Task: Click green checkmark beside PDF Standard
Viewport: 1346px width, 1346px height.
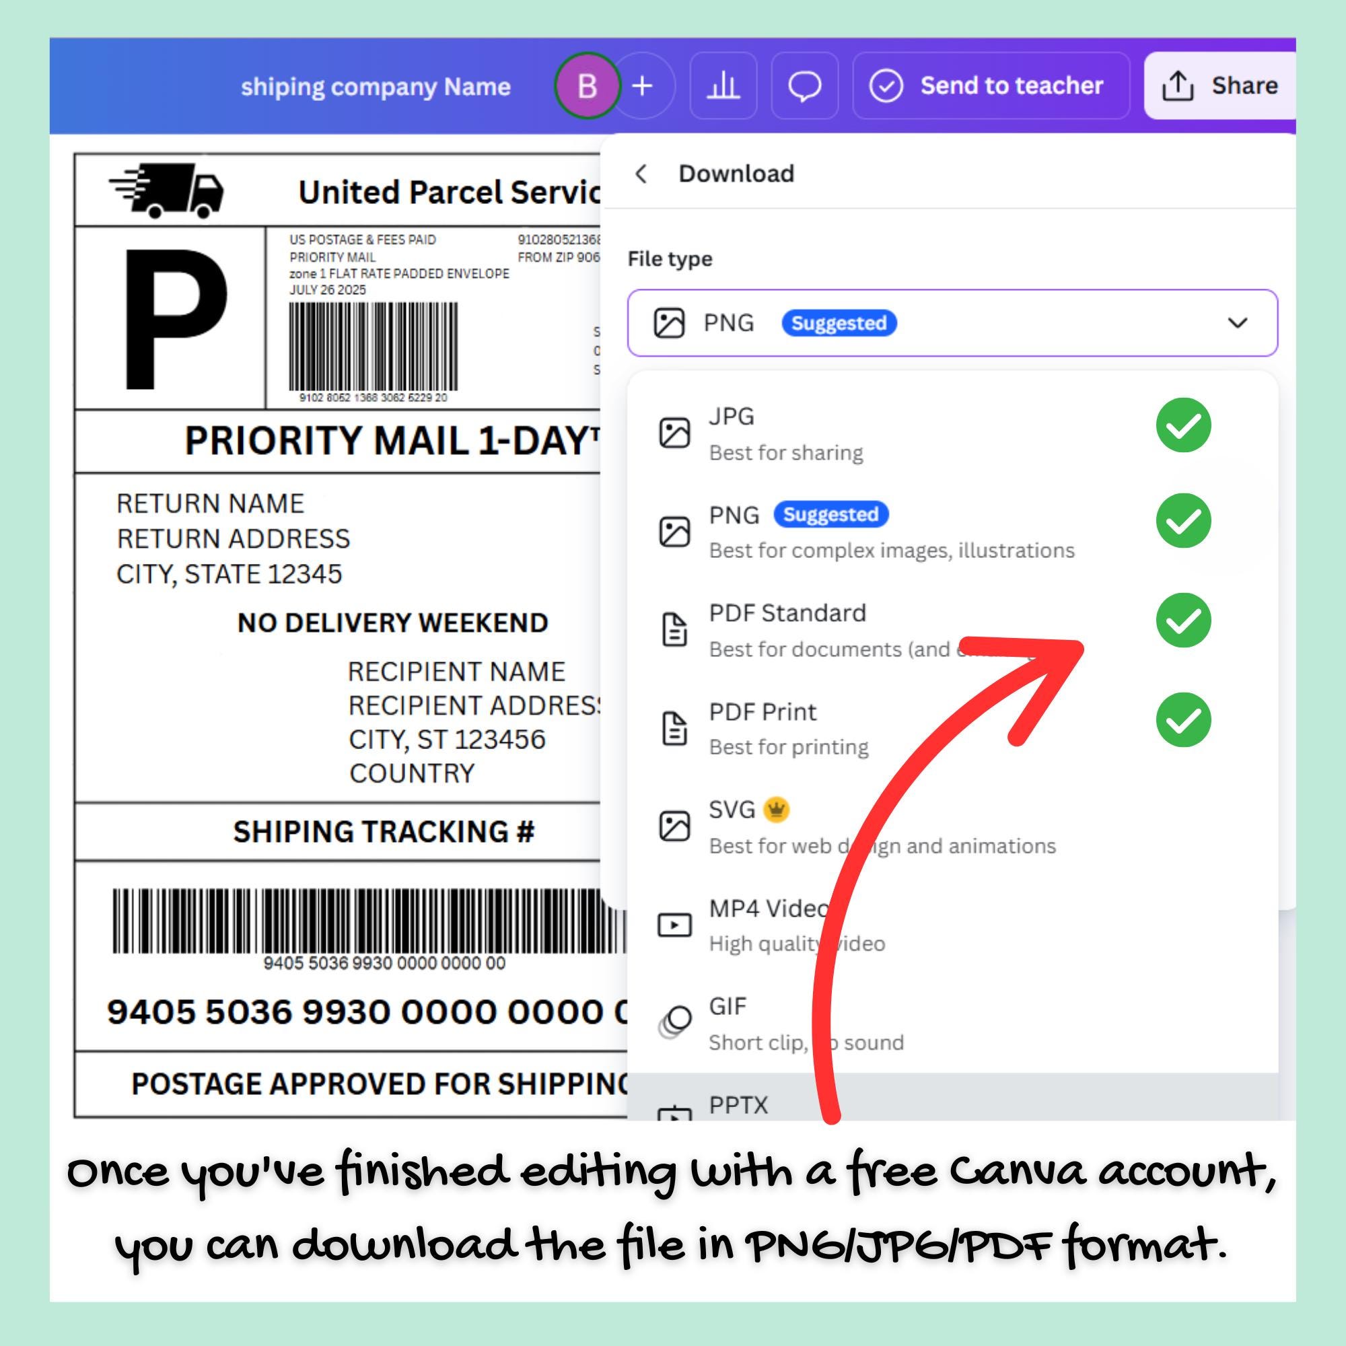Action: (1183, 620)
